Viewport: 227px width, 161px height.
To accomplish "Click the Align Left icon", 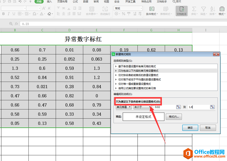I will (58, 14).
